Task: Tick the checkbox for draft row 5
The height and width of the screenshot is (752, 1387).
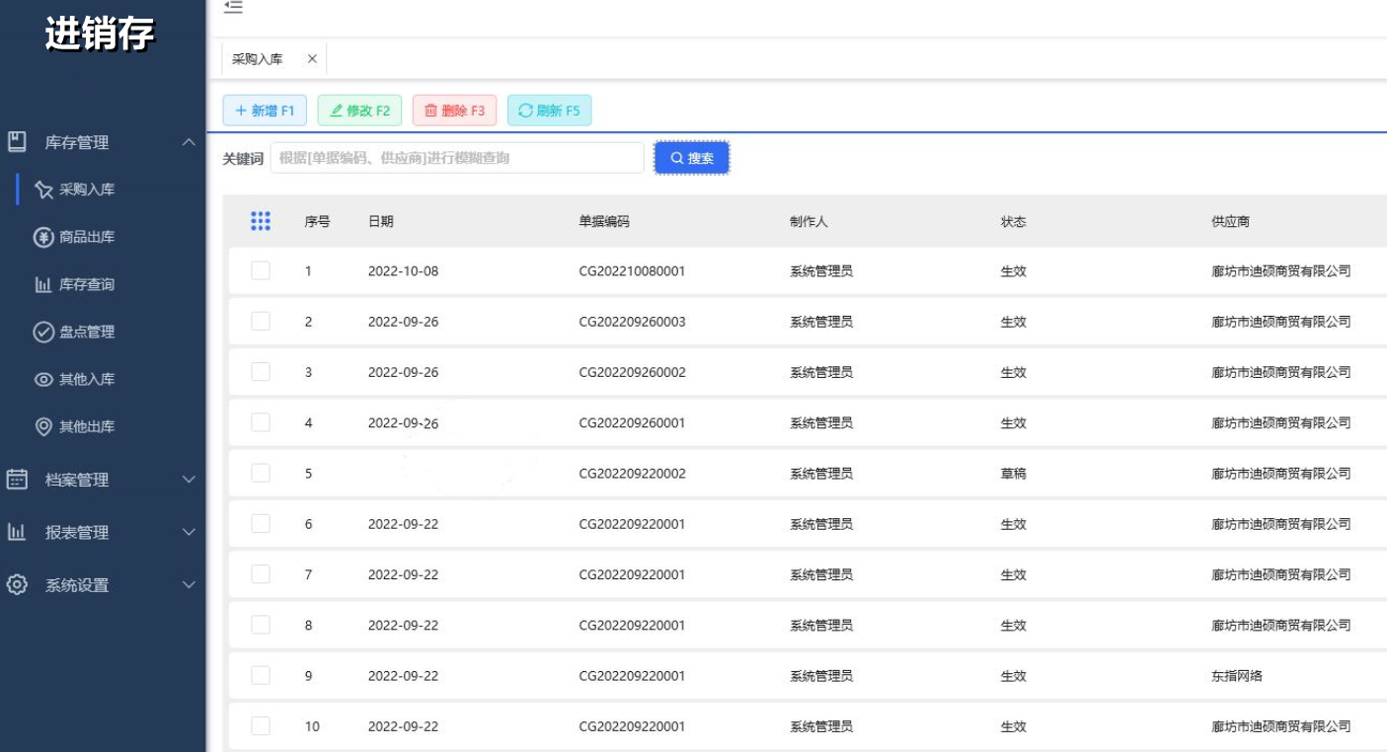Action: pyautogui.click(x=261, y=473)
